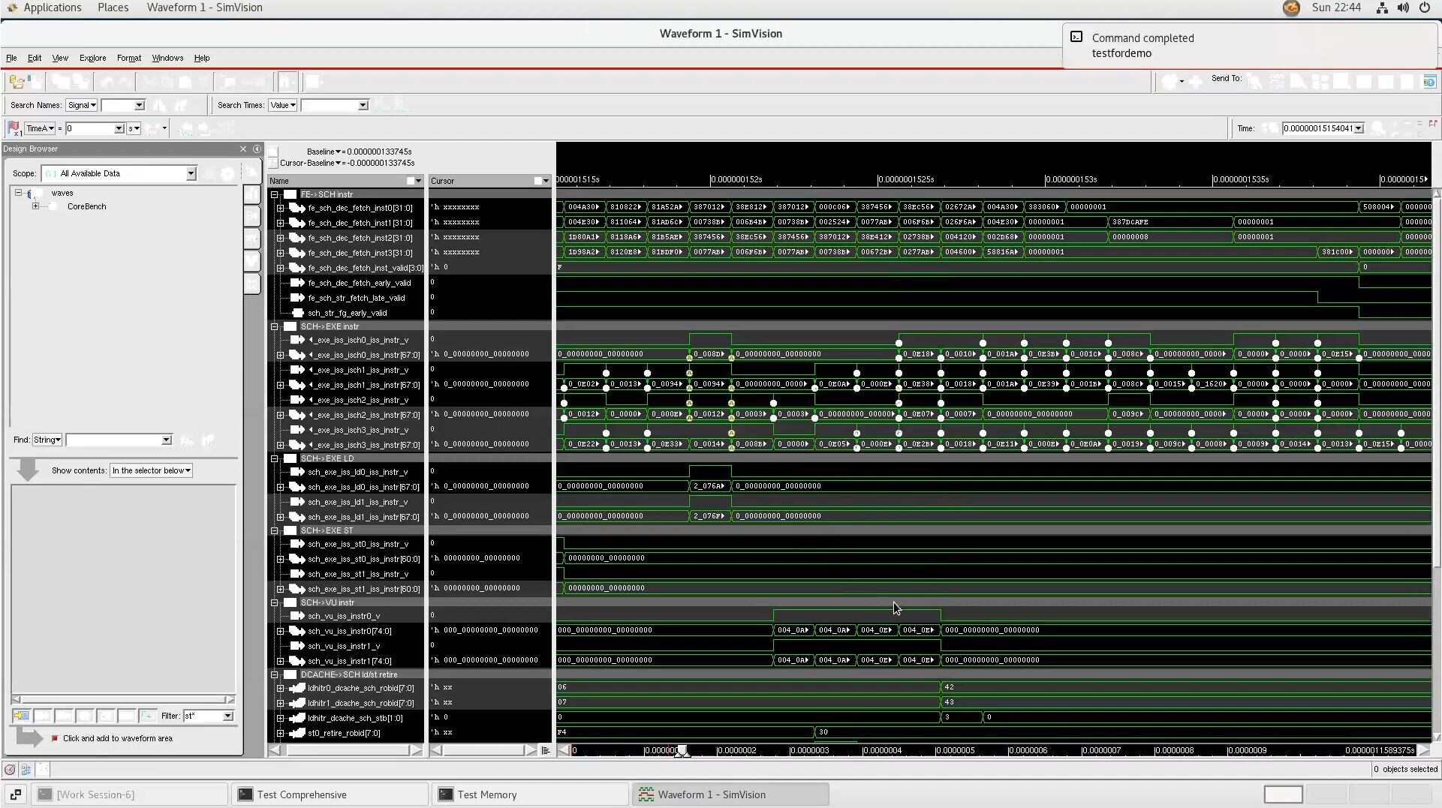Switch to Test Memory taskbar window
Screen dimensions: 1442x808
(531, 794)
